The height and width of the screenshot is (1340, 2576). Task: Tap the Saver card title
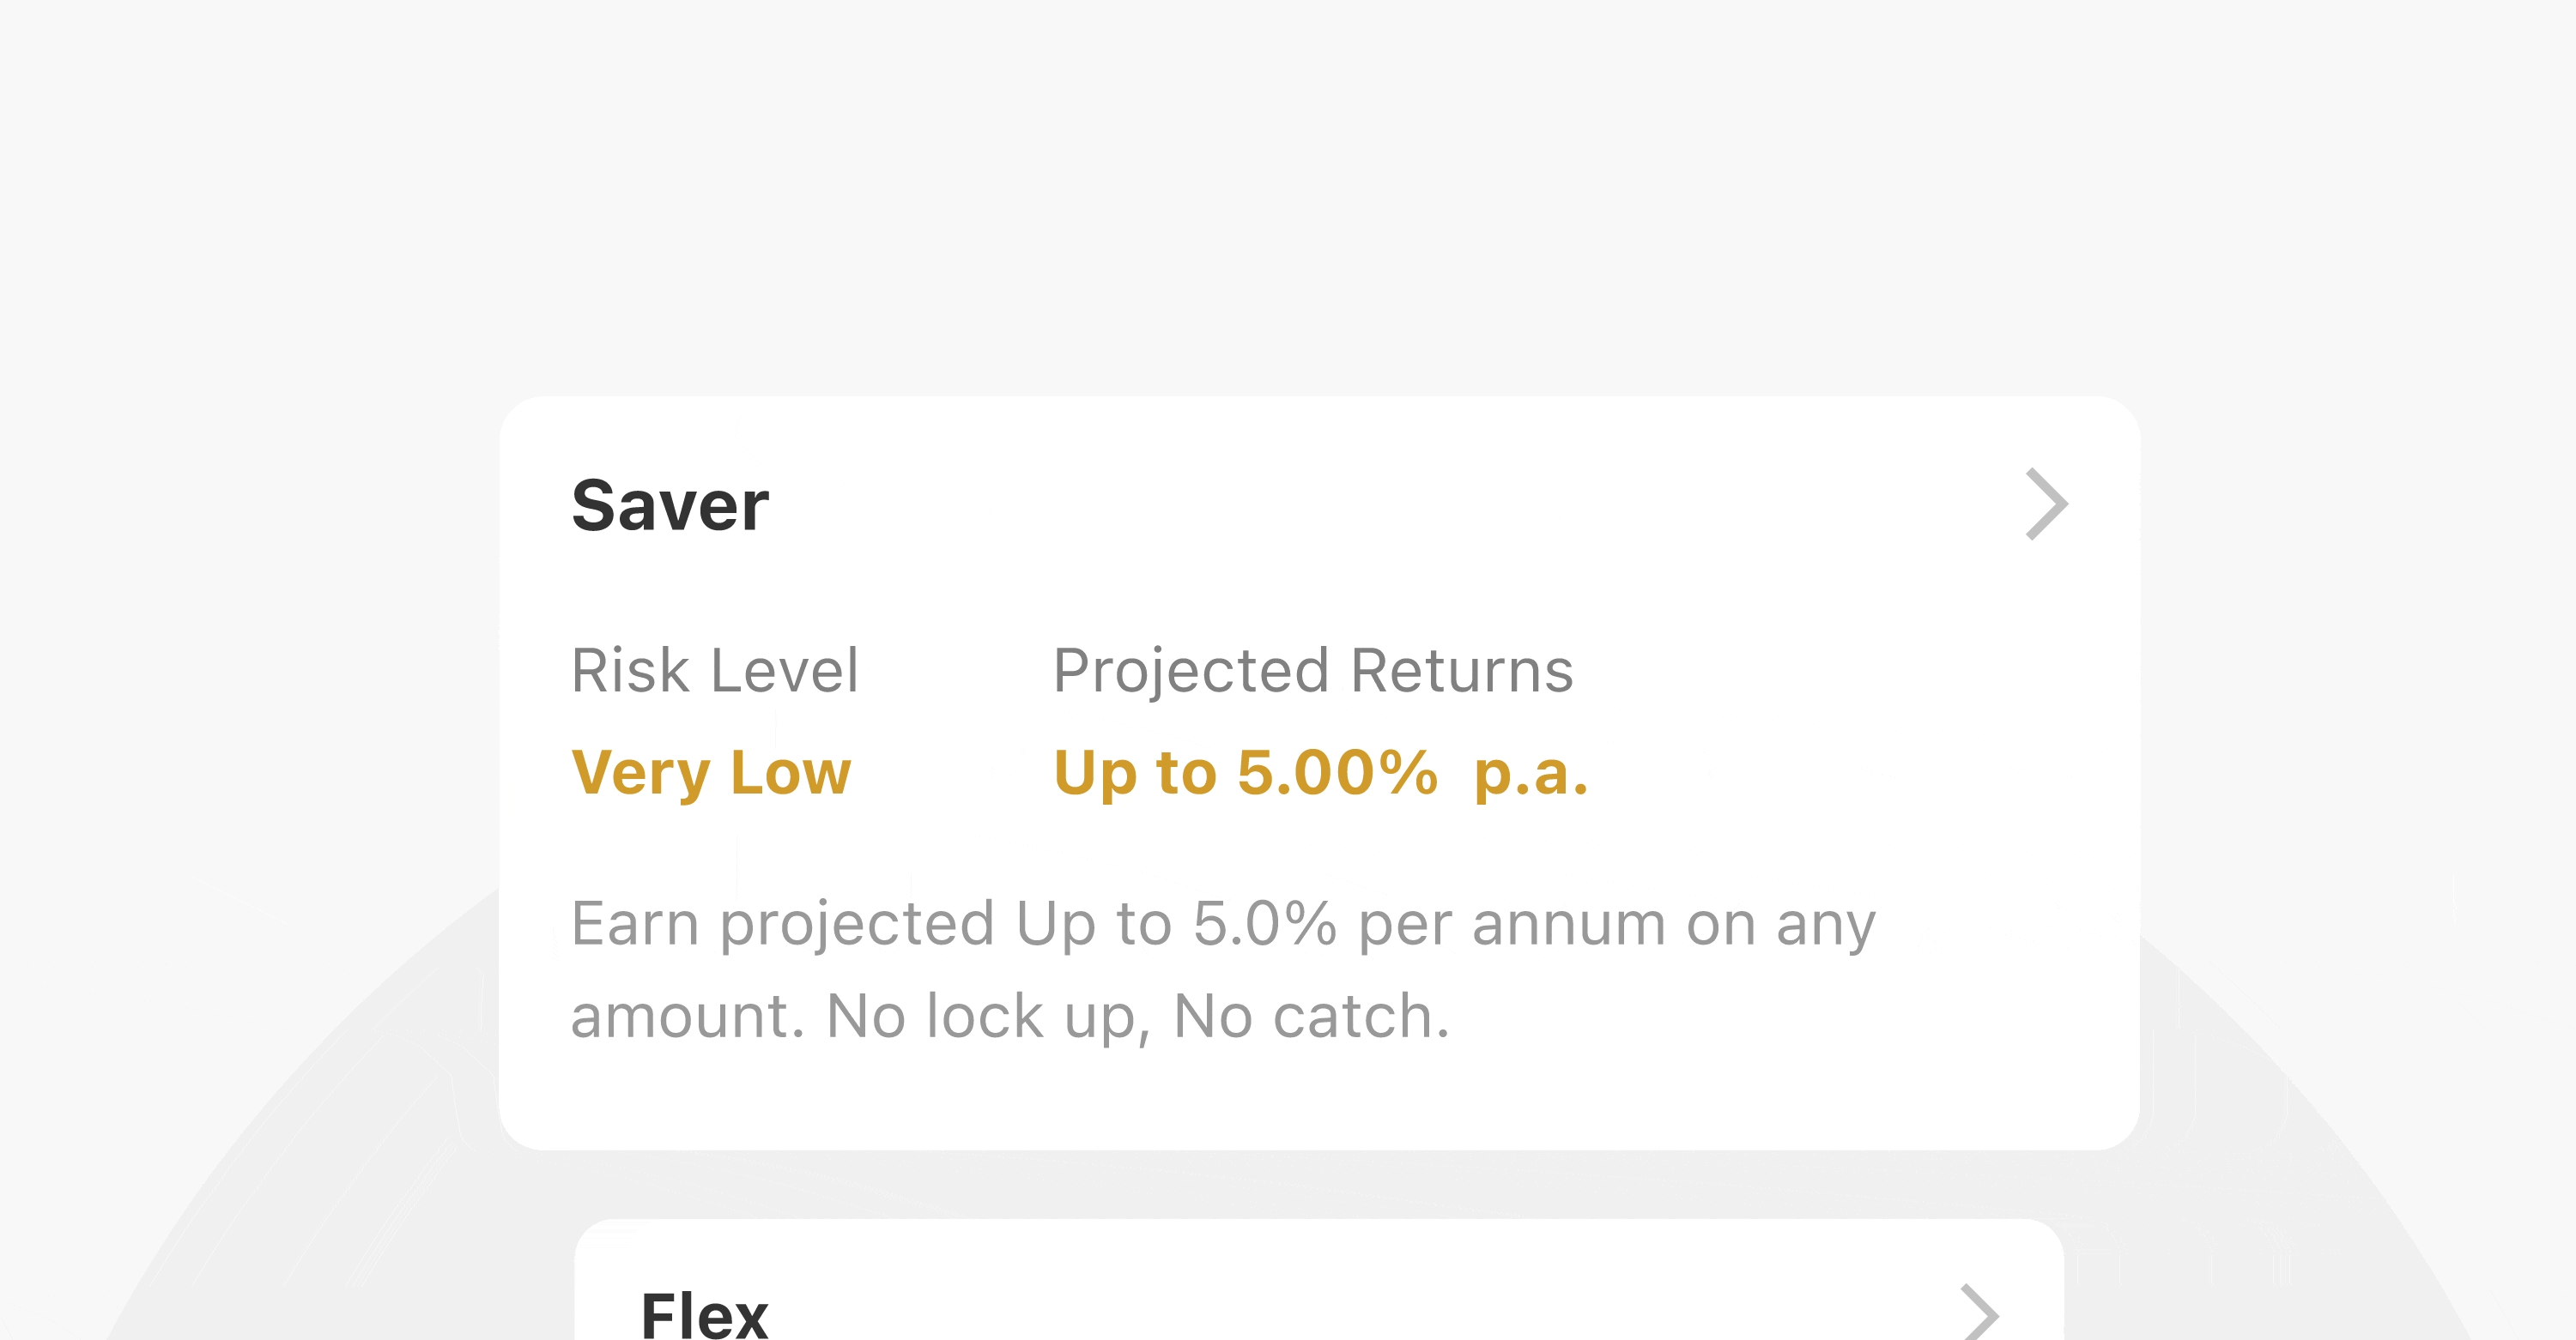[669, 505]
